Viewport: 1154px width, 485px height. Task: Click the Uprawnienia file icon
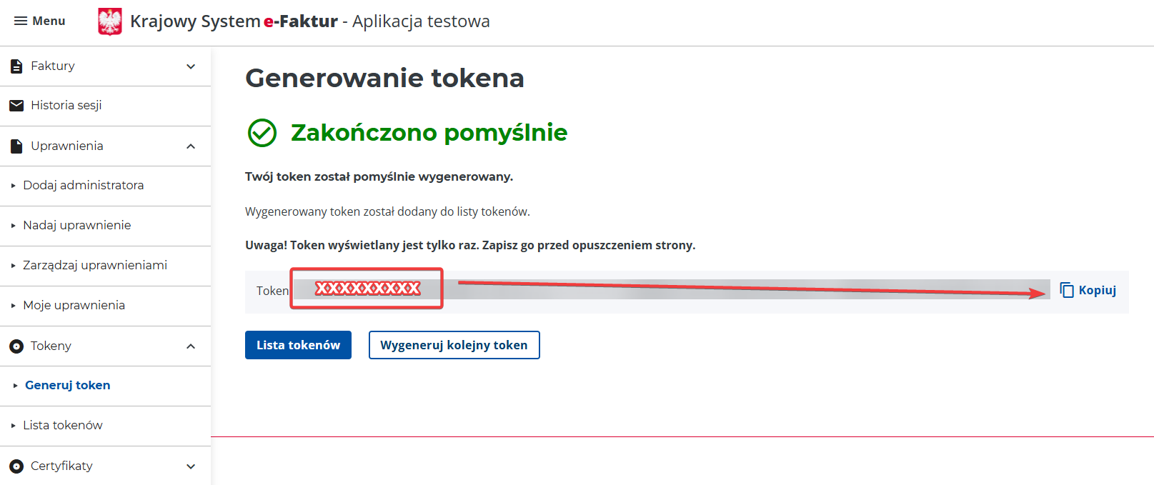[16, 146]
